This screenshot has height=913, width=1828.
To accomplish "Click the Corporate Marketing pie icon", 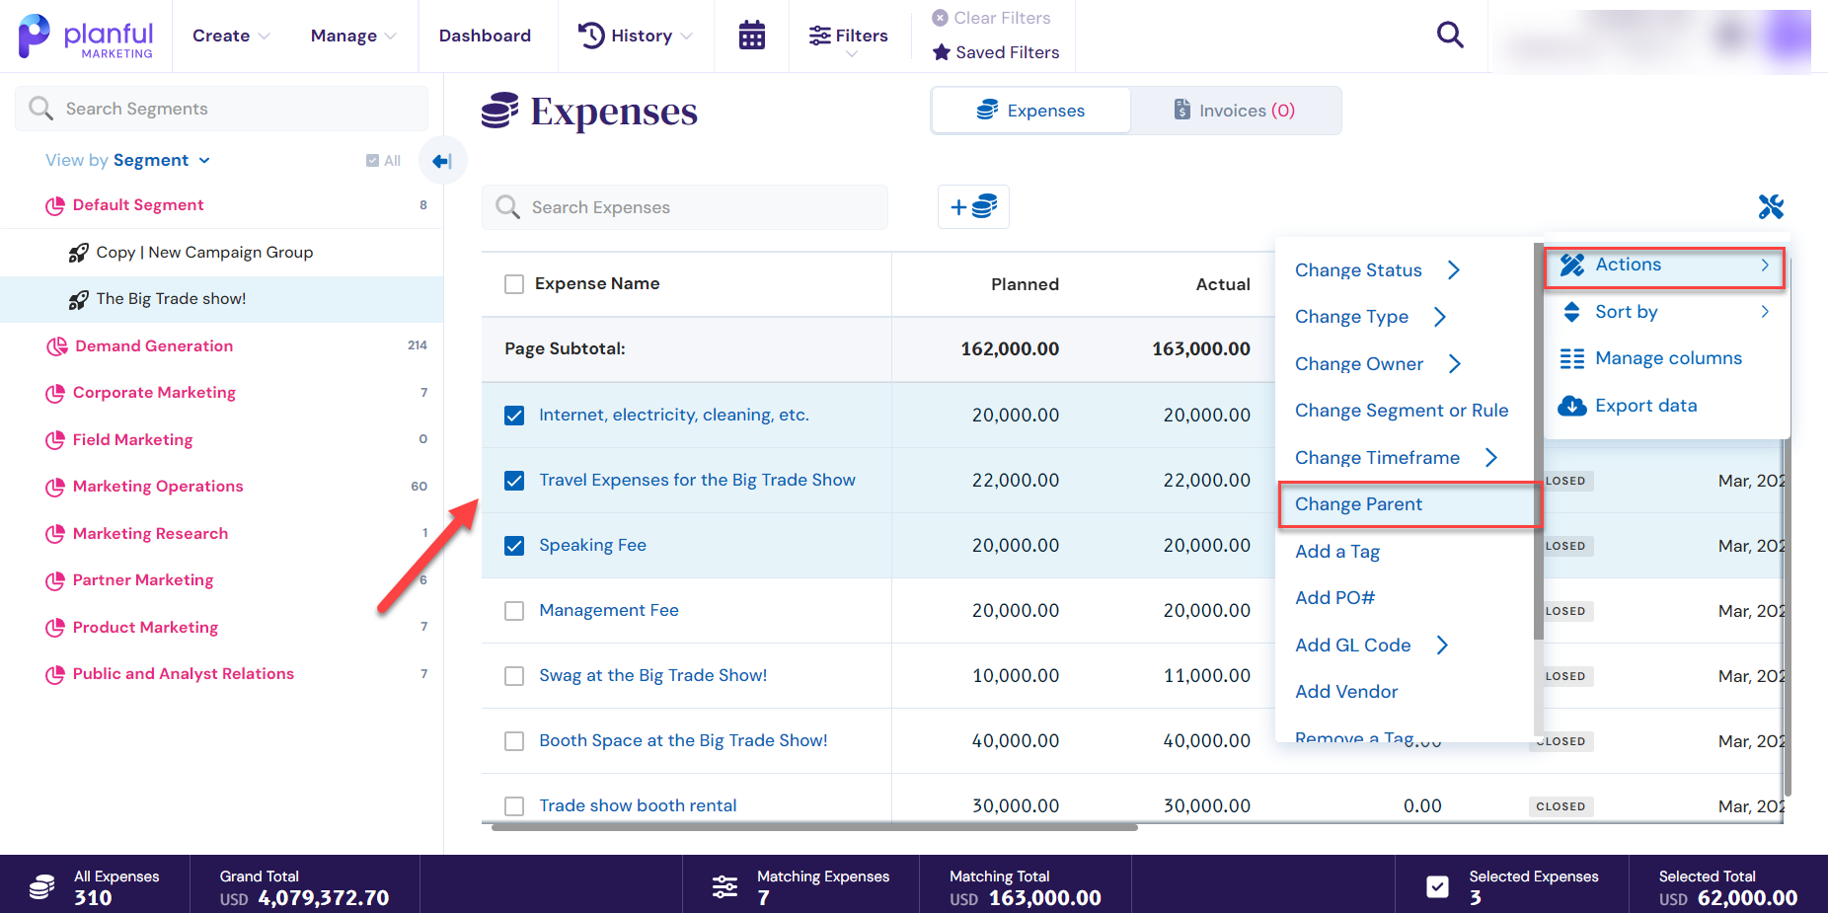I will click(x=55, y=393).
